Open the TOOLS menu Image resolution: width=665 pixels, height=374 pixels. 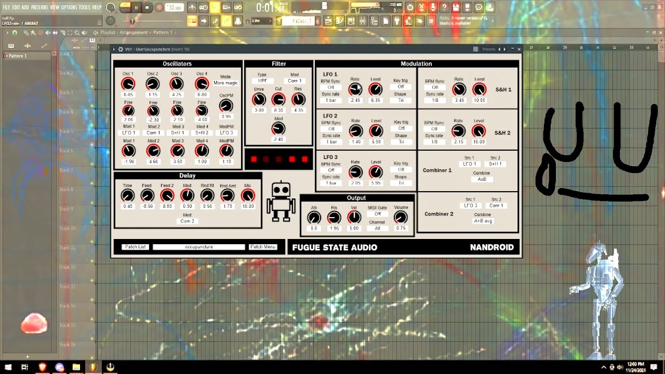[x=84, y=8]
